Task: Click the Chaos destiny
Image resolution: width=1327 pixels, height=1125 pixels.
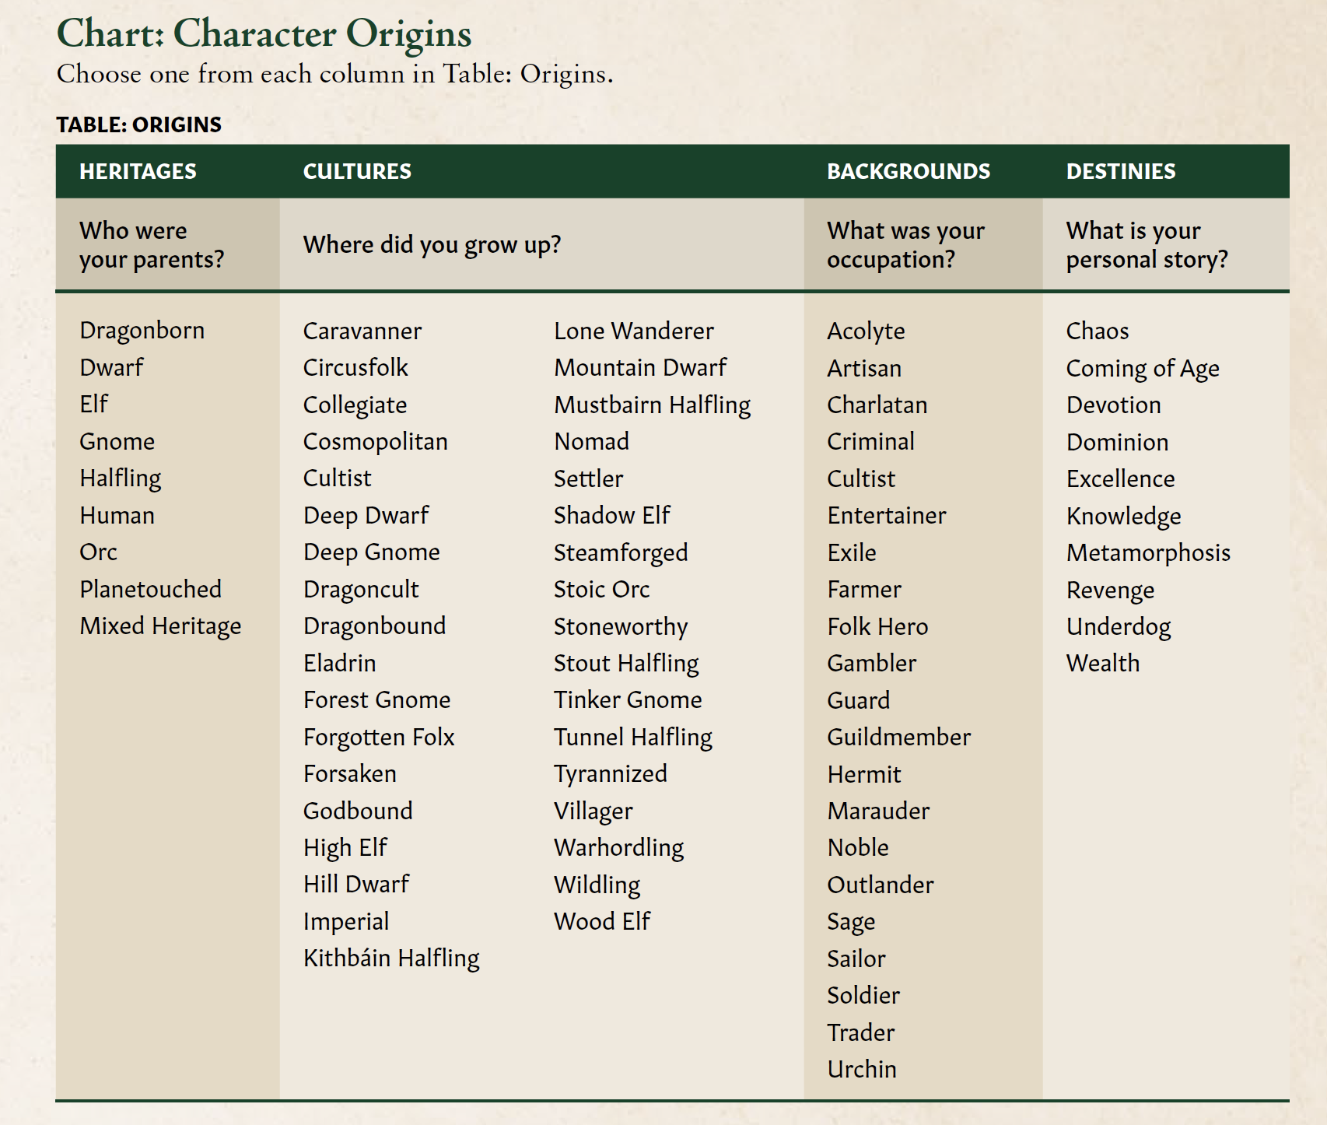Action: pyautogui.click(x=1097, y=331)
